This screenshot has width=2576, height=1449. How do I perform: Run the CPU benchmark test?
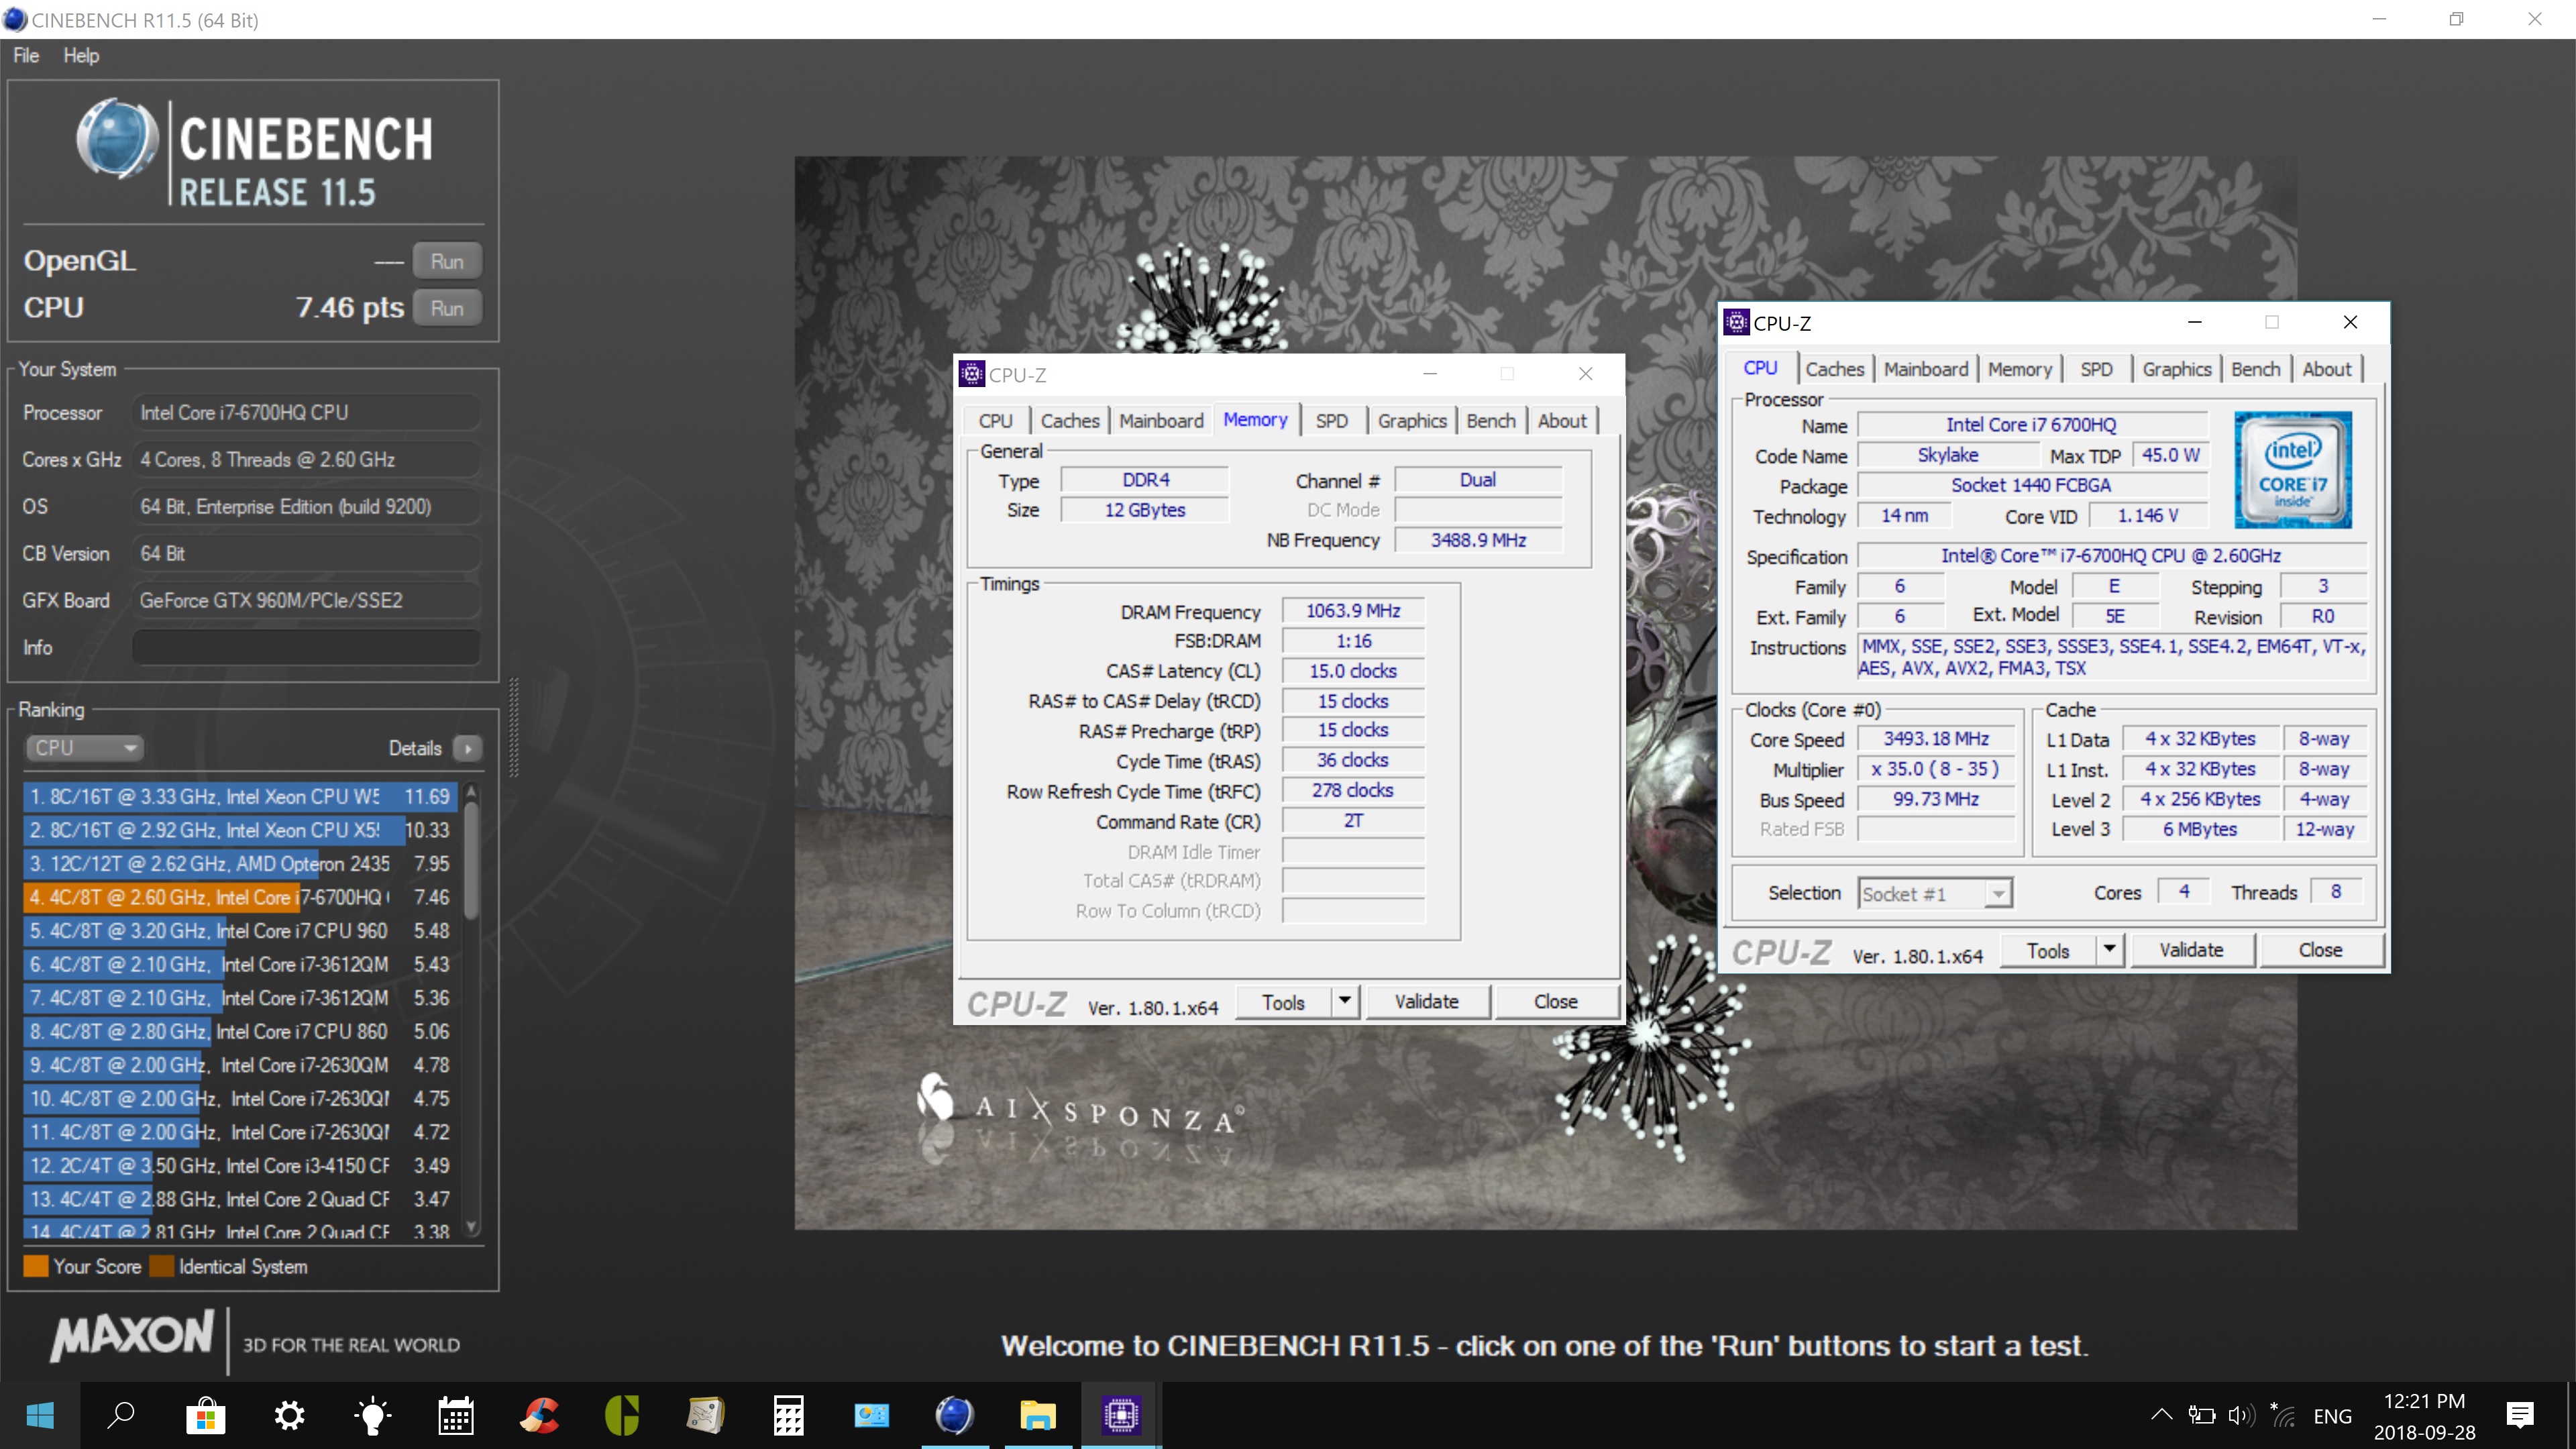(447, 308)
